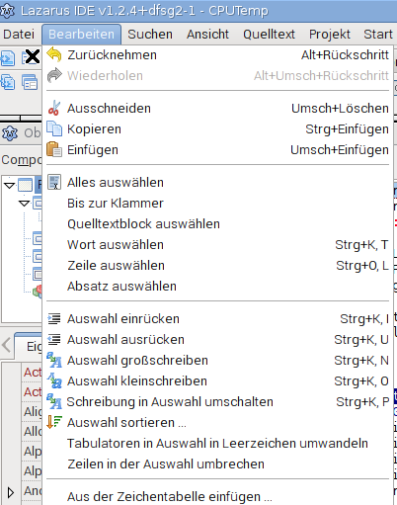Click the Auswahl ausrücken outdent icon
The width and height of the screenshot is (397, 505).
[54, 339]
